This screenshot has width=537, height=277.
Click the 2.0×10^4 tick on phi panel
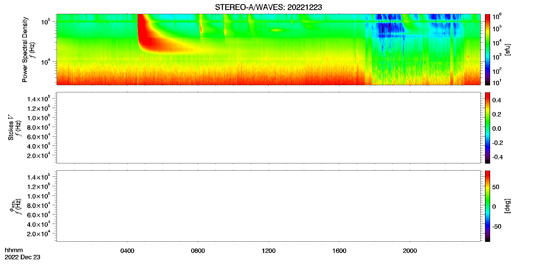(39, 233)
